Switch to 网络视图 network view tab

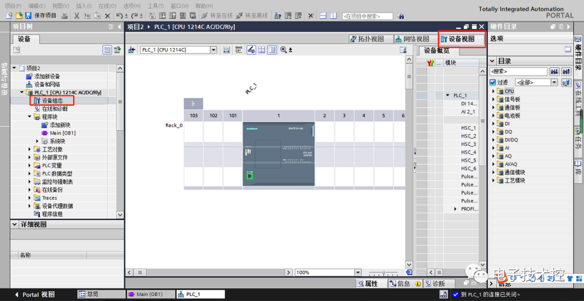[x=416, y=39]
